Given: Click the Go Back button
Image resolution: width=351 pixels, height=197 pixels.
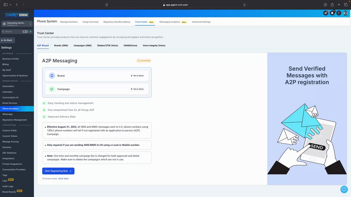Looking at the screenshot, I should tap(7, 40).
